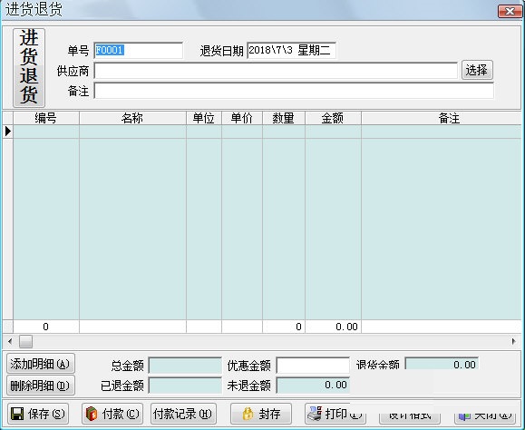The height and width of the screenshot is (430, 525).
Task: Click first row cell under 单价
Action: pyautogui.click(x=242, y=132)
